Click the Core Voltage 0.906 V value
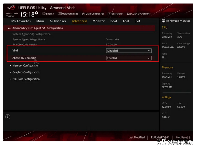Viewport: 197px width, 149px height. coord(181,47)
